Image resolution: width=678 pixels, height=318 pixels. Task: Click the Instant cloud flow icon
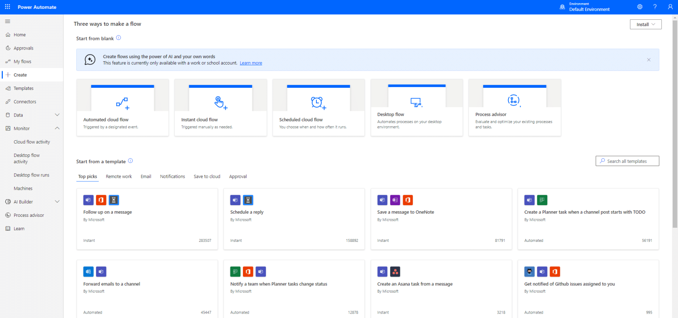(220, 103)
